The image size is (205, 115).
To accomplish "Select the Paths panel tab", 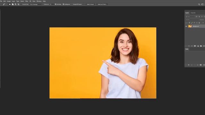I will [187, 49].
